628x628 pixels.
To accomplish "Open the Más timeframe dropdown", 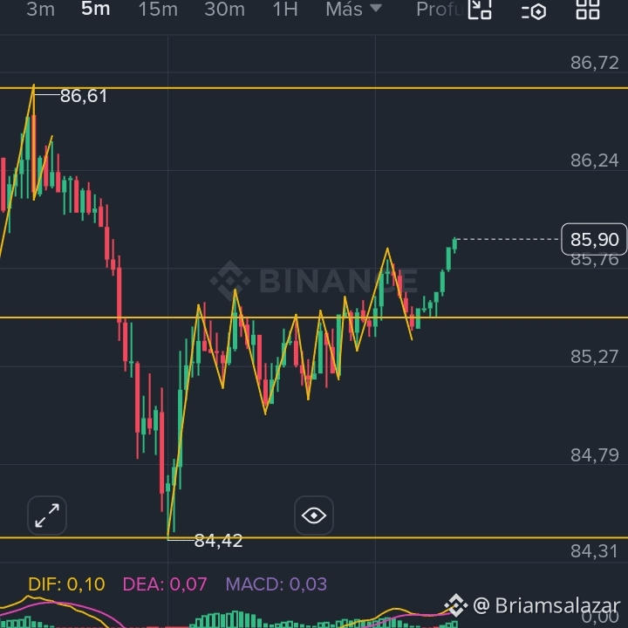I will (x=353, y=10).
